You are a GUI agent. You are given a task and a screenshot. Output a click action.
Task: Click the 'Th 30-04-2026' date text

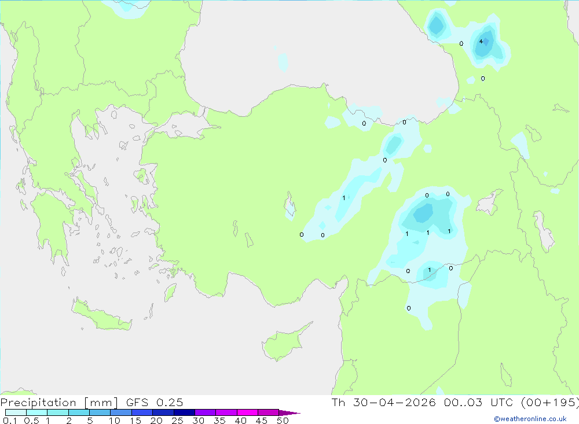point(383,402)
